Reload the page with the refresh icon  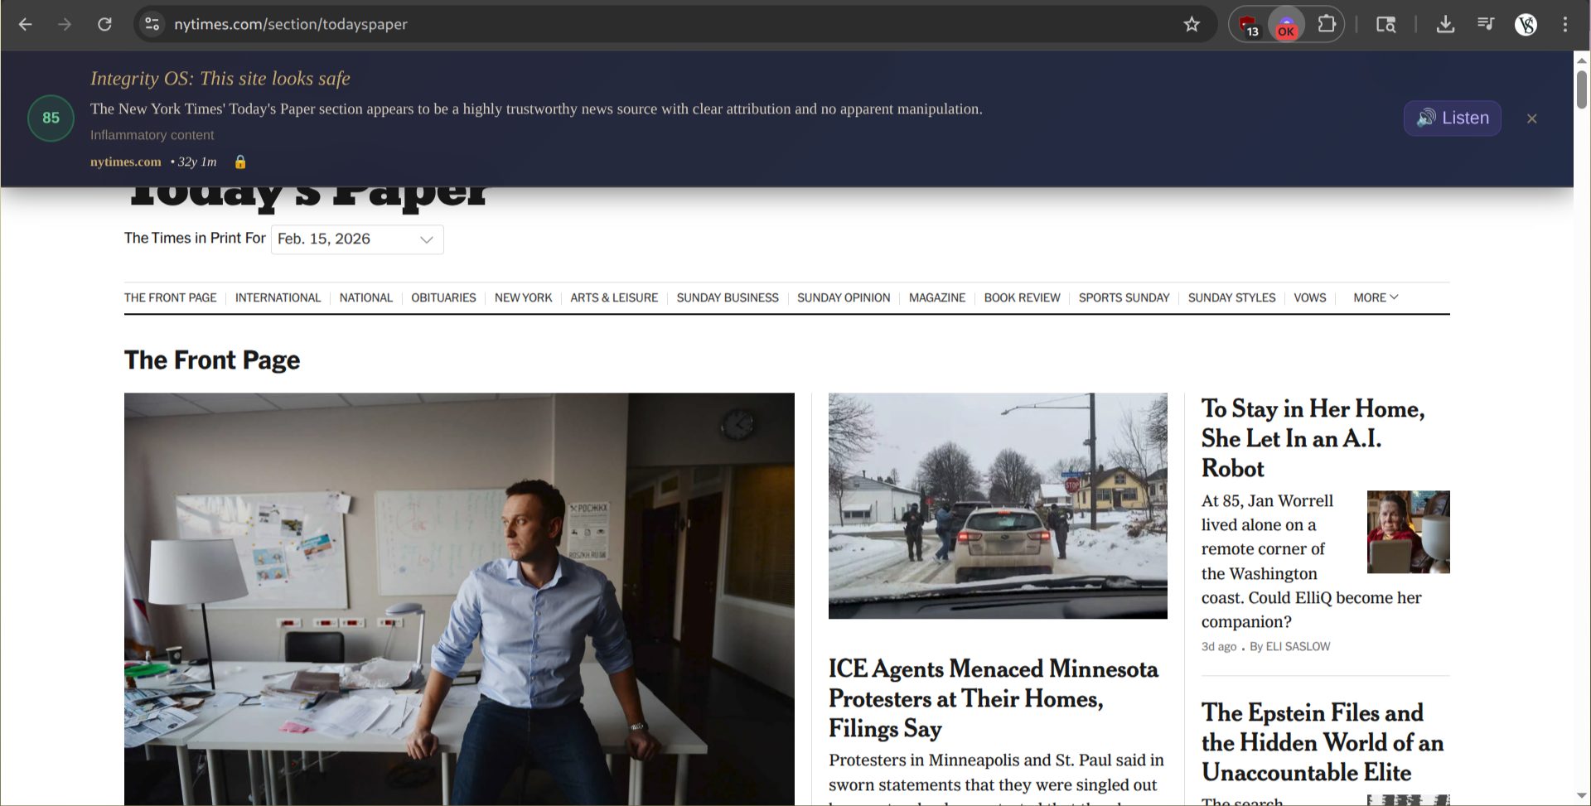click(104, 24)
